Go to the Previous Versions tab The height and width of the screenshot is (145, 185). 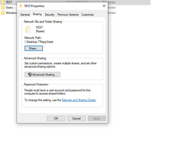point(68,15)
